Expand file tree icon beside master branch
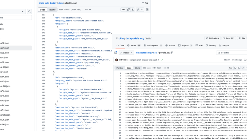This screenshot has height=139, width=247. click(x=116, y=53)
